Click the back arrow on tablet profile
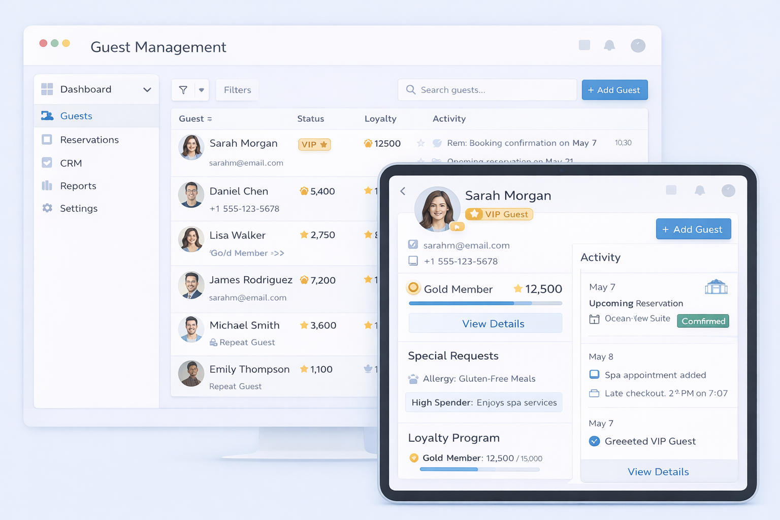Image resolution: width=780 pixels, height=520 pixels. click(403, 191)
